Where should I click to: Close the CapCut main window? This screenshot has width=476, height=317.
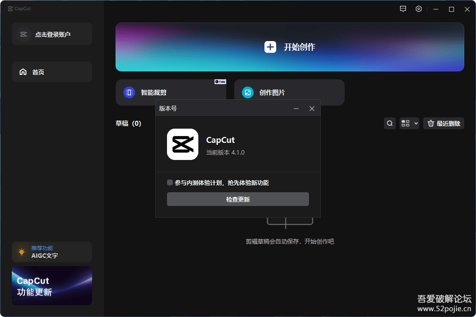click(467, 9)
